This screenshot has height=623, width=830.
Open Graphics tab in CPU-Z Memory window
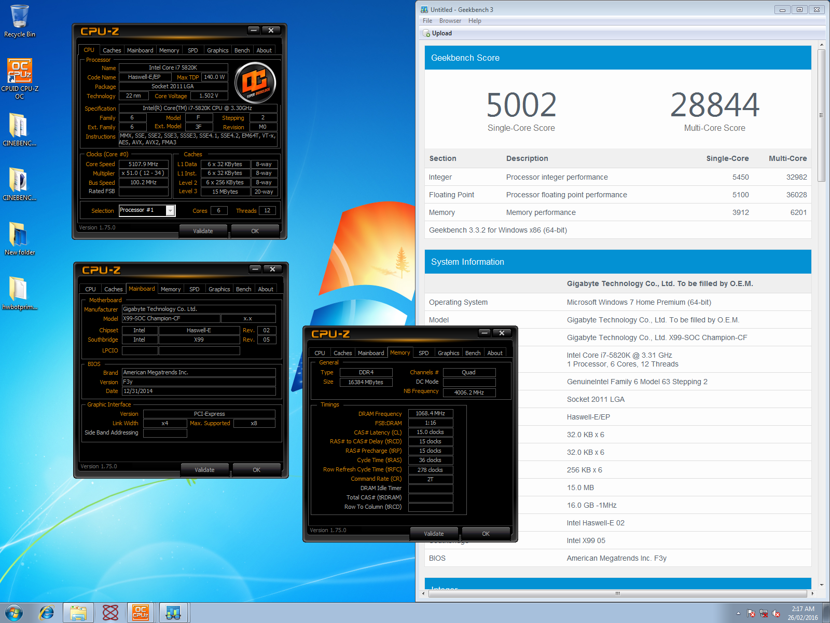pos(448,353)
